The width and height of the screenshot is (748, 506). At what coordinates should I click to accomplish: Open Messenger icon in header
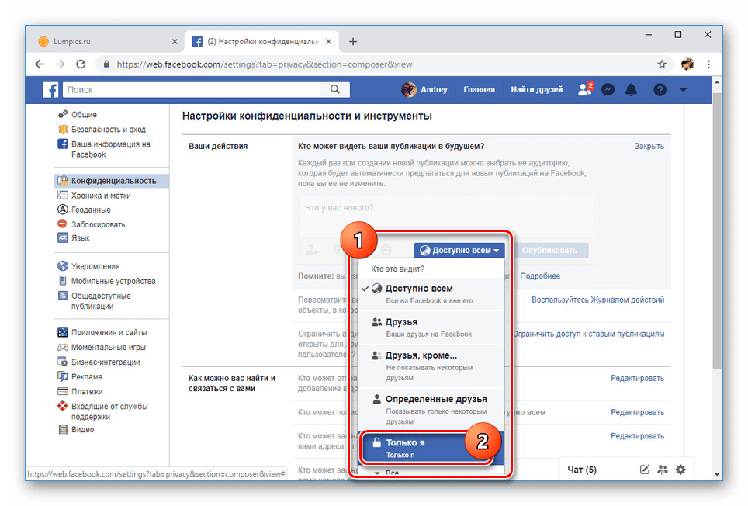point(608,90)
